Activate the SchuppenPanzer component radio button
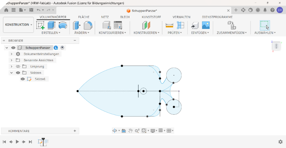286x148 pixels. pyautogui.click(x=62, y=48)
